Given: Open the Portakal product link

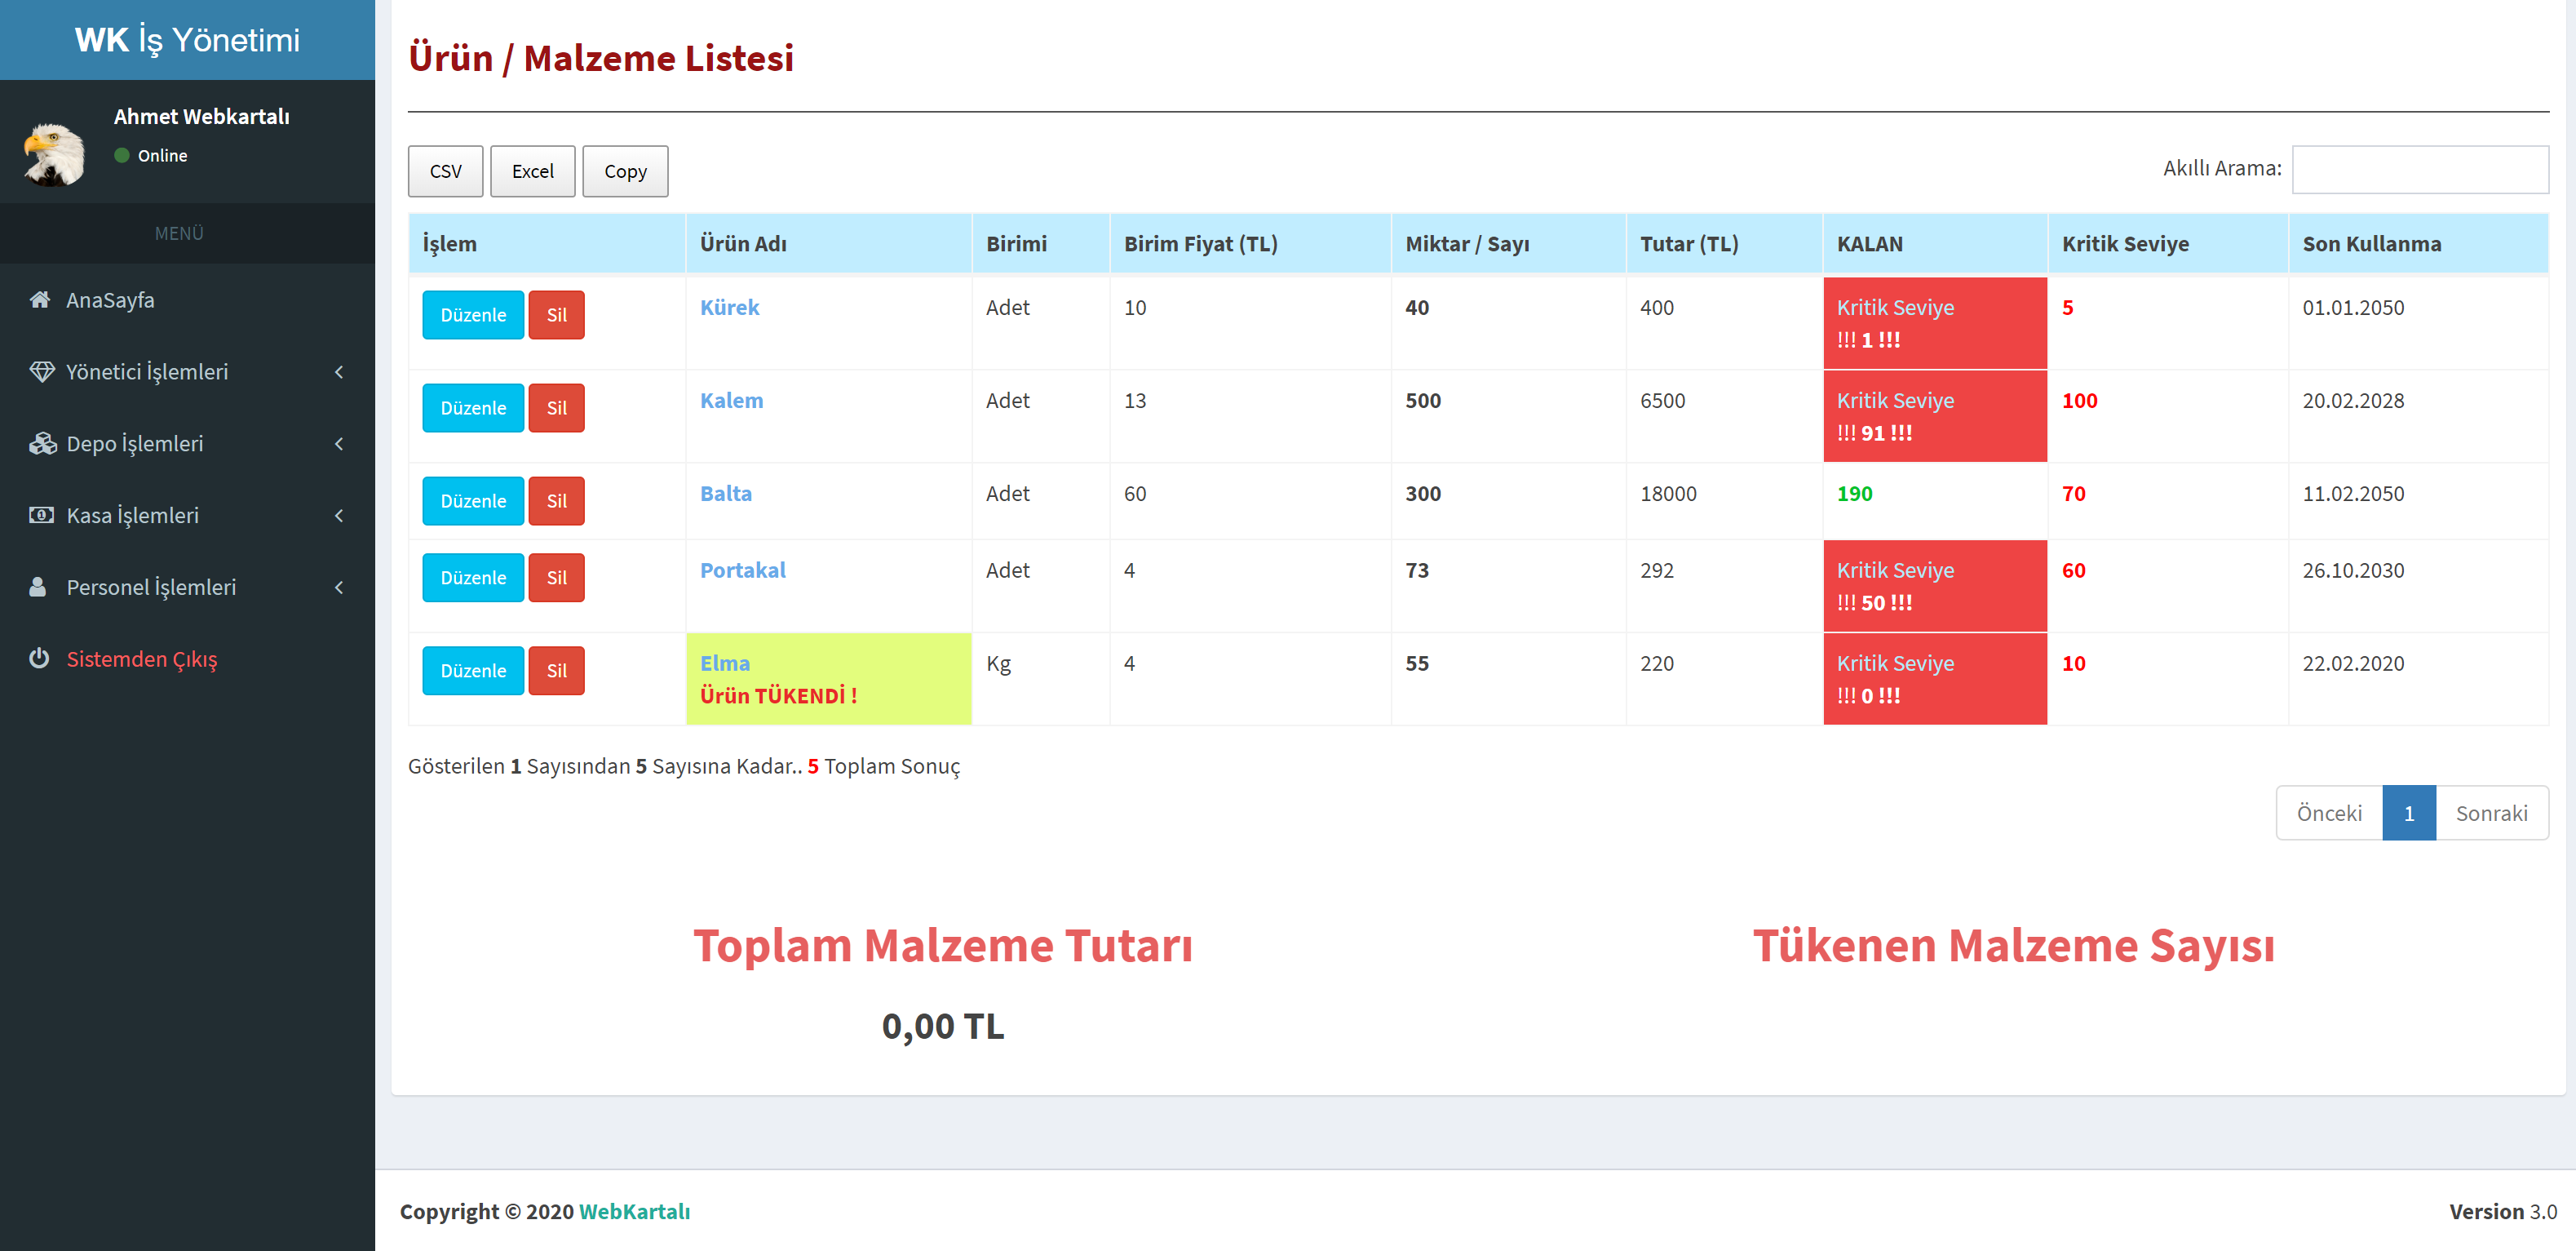Looking at the screenshot, I should click(x=742, y=570).
